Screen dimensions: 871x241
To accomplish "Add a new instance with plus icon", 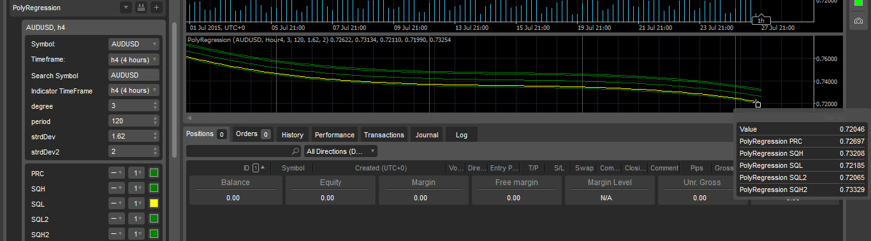I will tap(157, 8).
